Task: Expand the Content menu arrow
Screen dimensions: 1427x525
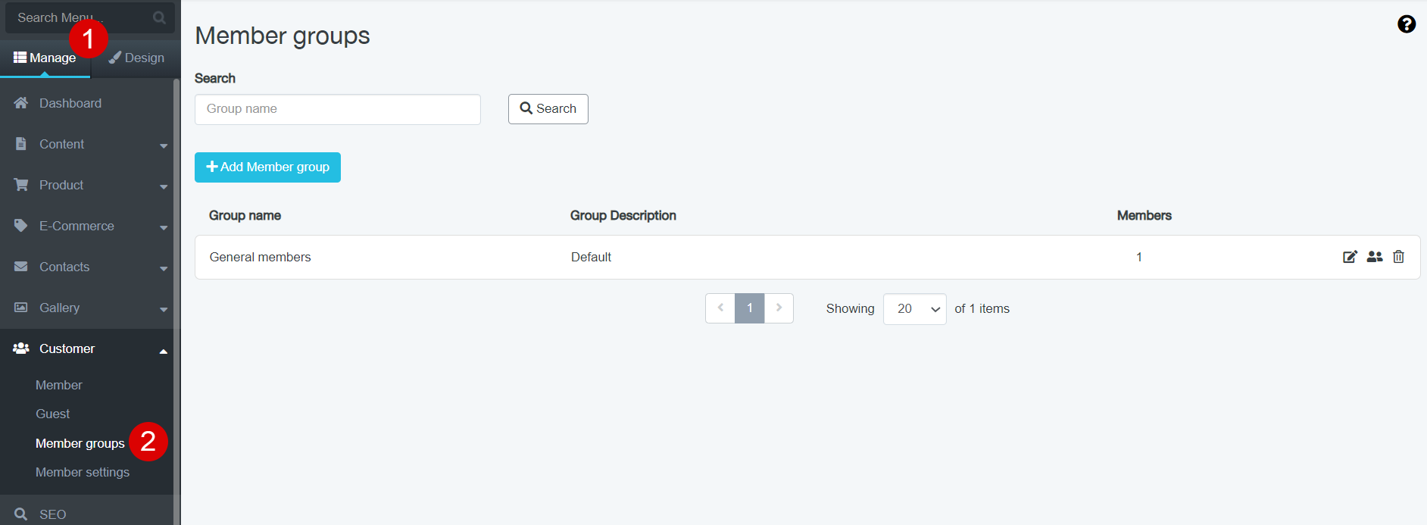Action: 164,145
